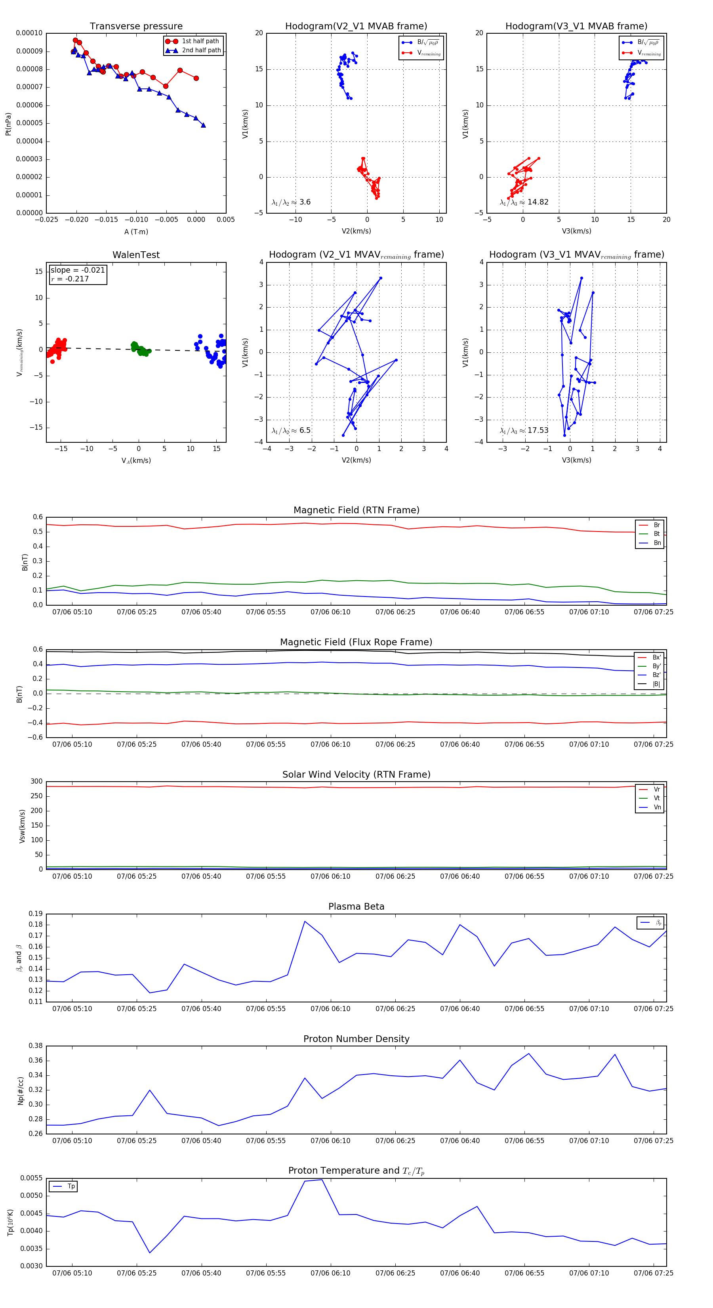This screenshot has height=1308, width=713.
Task: Select the '1st half path' legend entry
Action: (x=193, y=41)
